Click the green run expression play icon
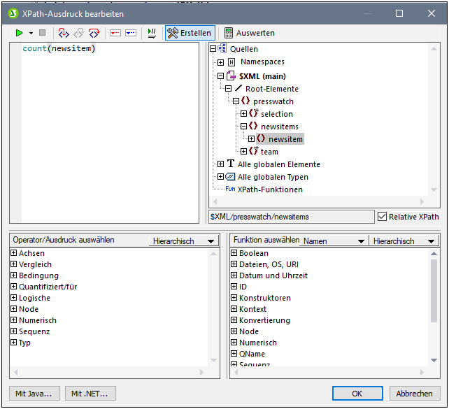The image size is (449, 409). (x=19, y=33)
